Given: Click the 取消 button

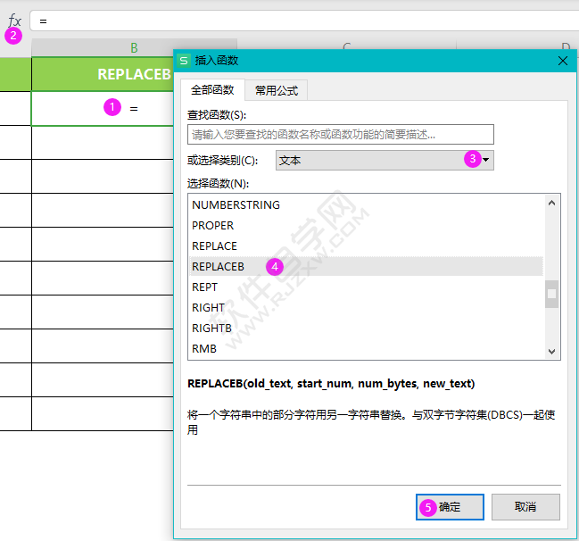Looking at the screenshot, I should pyautogui.click(x=525, y=507).
